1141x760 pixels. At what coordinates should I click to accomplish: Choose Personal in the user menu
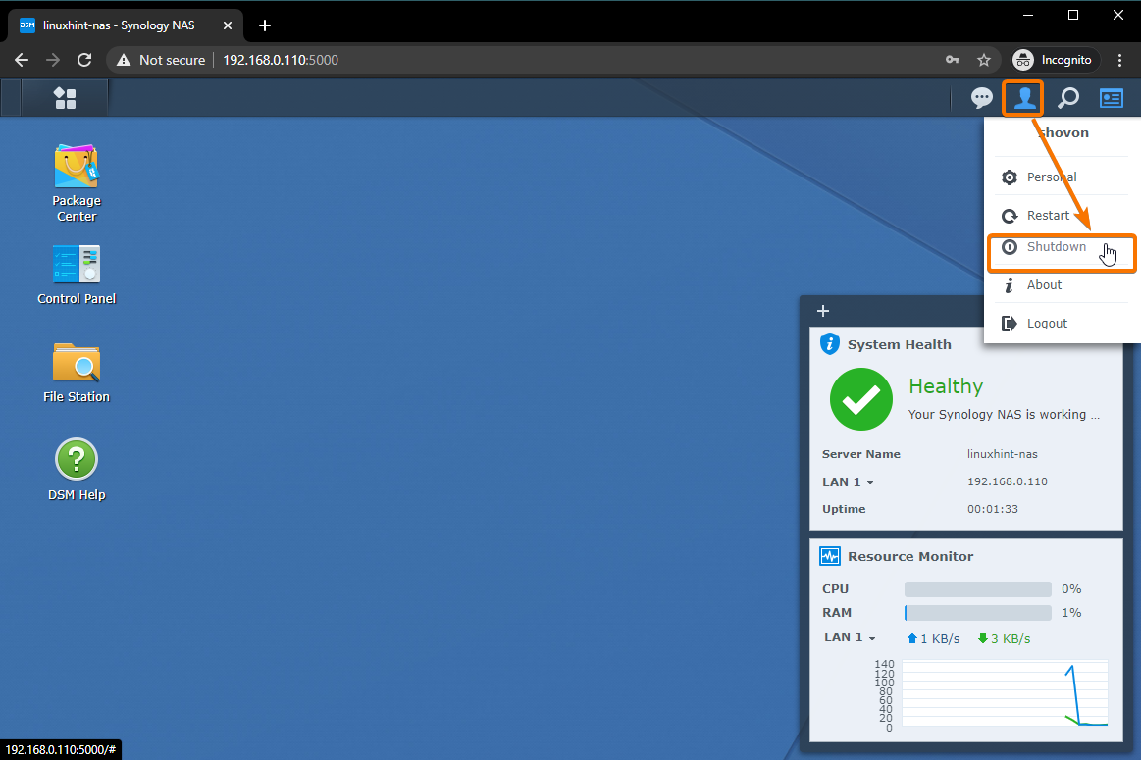pos(1051,177)
